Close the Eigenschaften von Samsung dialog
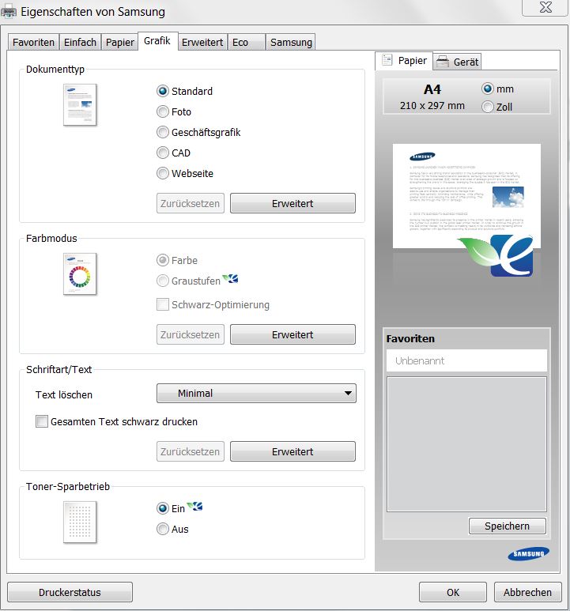Screen dimensions: 570x611 tap(545, 7)
